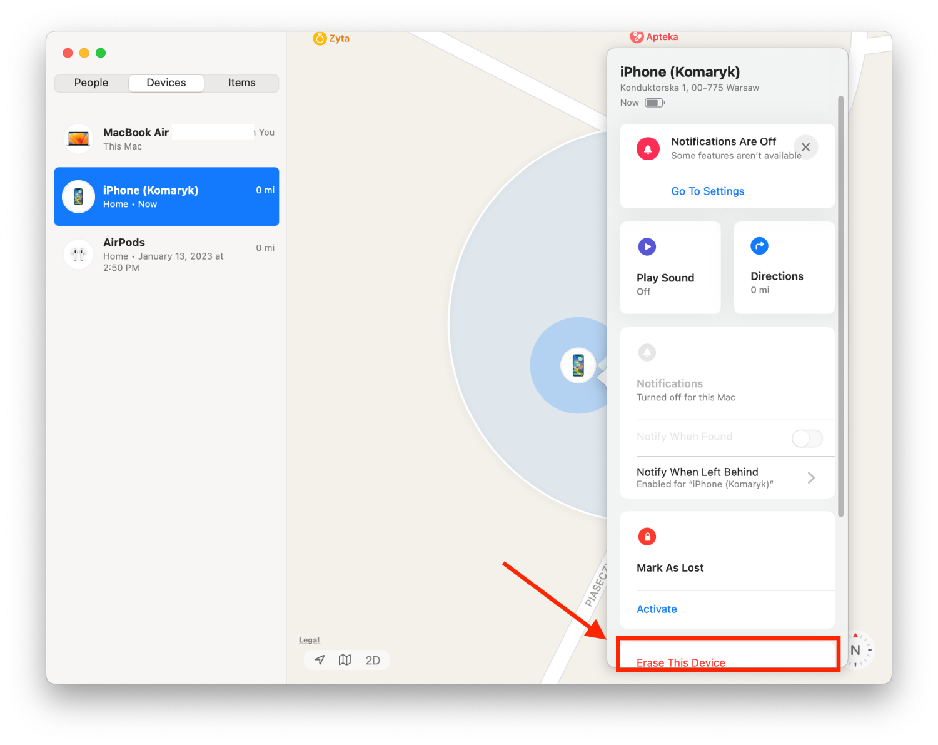Screen dimensions: 938x745
Task: Click the MacBook Air device icon
Action: tap(79, 139)
